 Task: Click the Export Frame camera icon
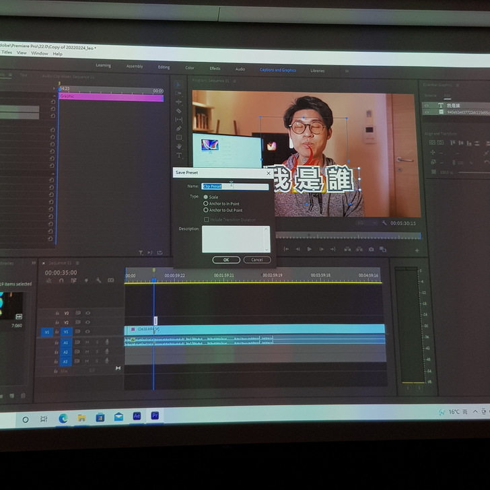(371, 249)
